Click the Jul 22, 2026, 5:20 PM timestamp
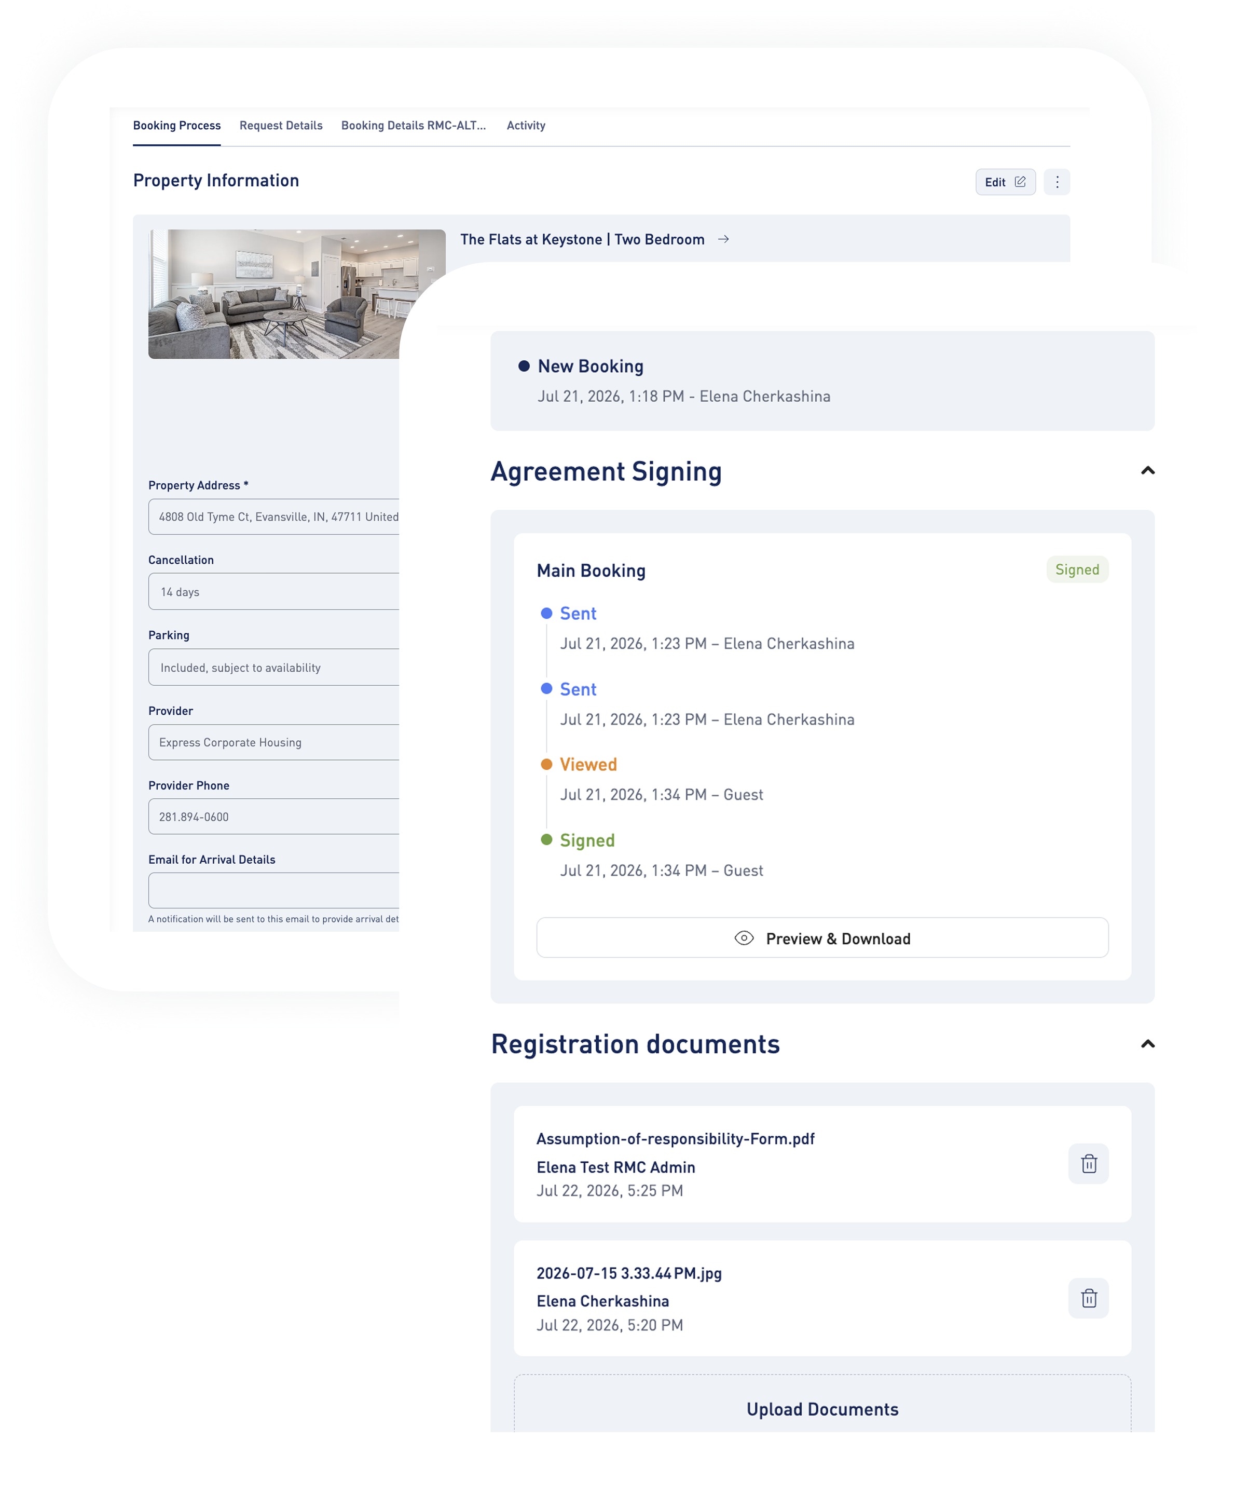Viewport: 1235px width, 1496px height. [x=610, y=1325]
